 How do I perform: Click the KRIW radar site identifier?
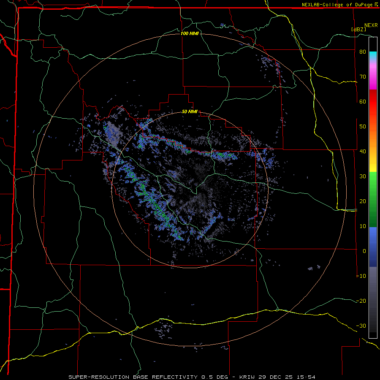248,377
